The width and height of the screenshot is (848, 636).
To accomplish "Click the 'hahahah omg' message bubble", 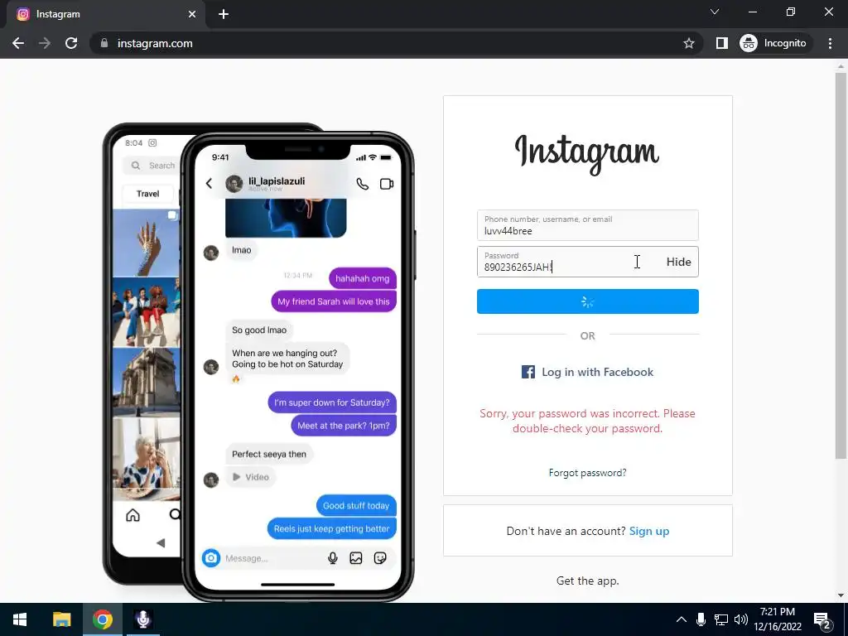I will point(363,278).
